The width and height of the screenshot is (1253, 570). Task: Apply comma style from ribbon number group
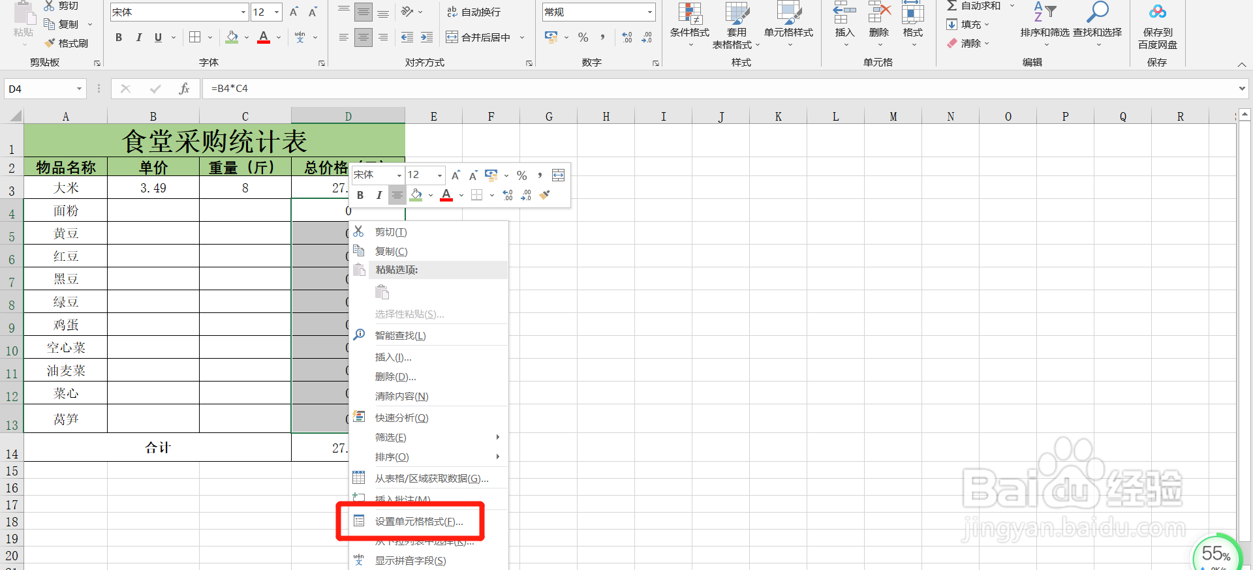[x=602, y=37]
